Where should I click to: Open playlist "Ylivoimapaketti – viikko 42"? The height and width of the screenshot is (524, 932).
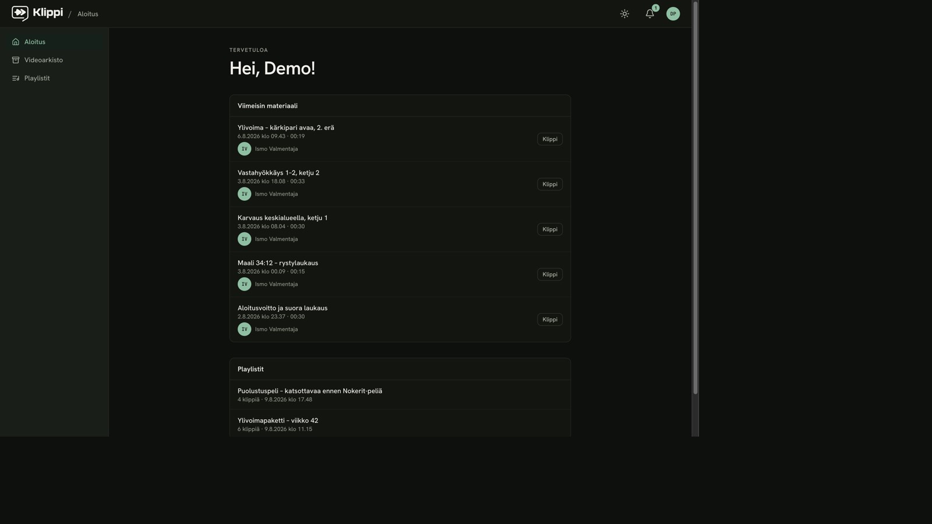pos(278,420)
